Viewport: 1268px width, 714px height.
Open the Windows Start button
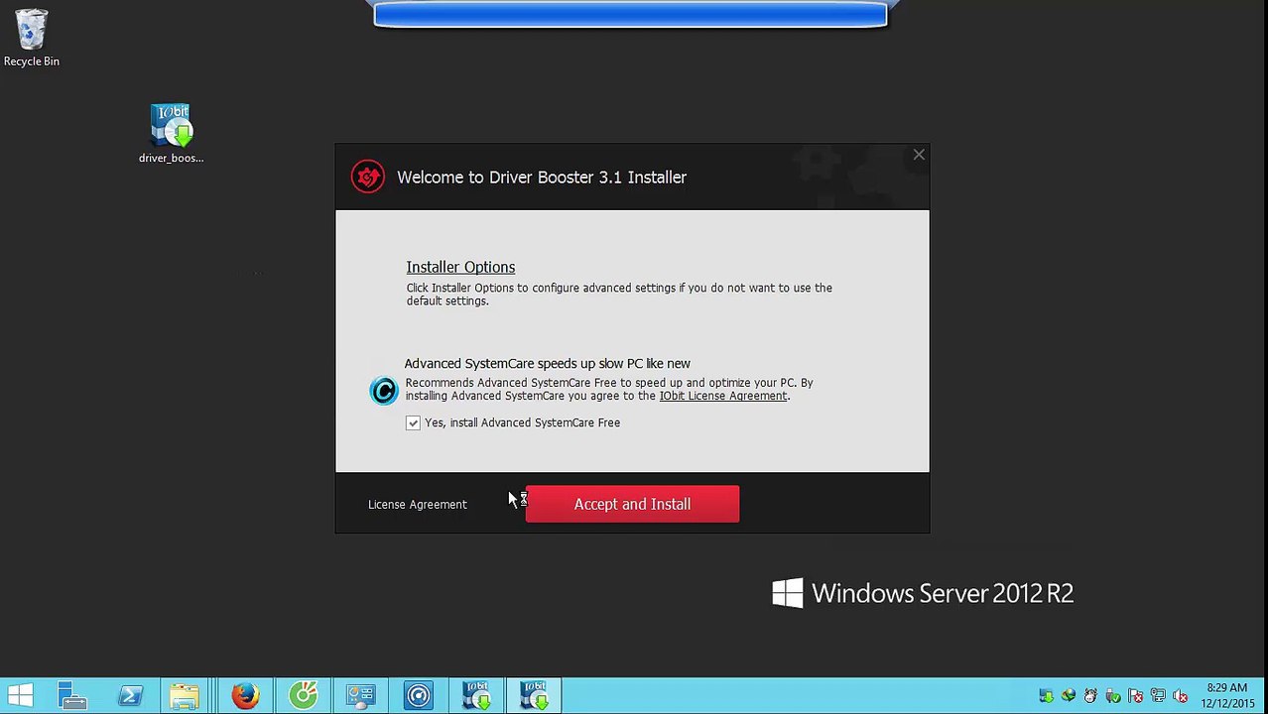pos(20,696)
